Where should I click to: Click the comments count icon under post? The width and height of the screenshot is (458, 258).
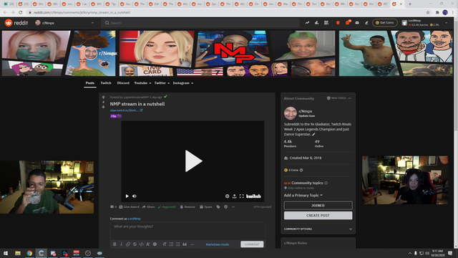(113, 207)
